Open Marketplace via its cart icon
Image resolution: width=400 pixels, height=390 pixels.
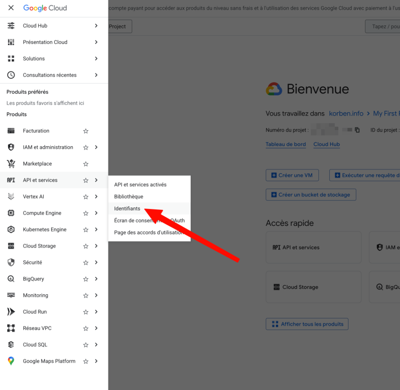click(11, 164)
